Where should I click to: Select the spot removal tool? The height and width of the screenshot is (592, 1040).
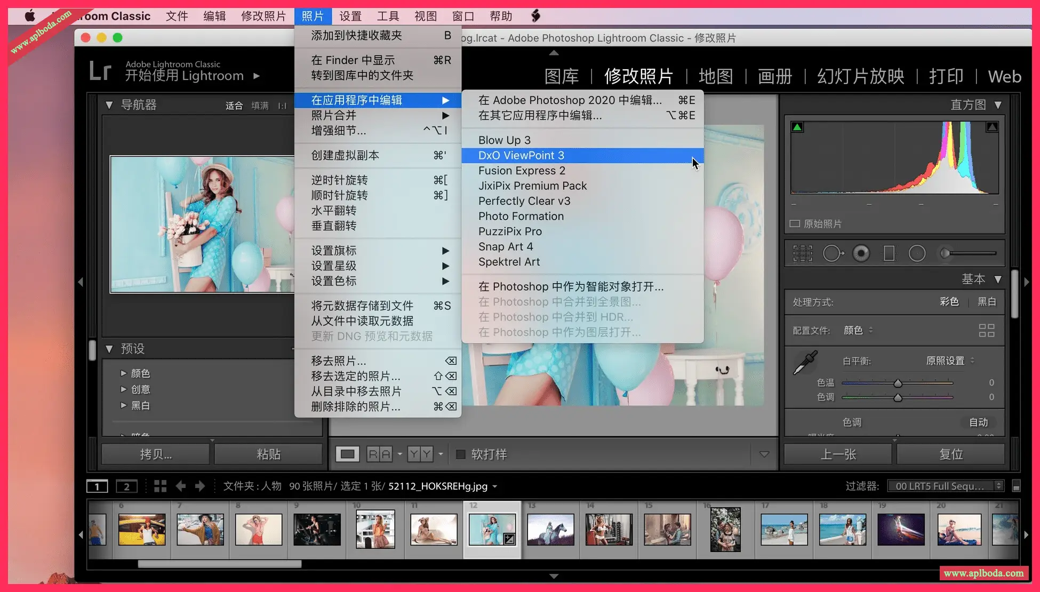(x=833, y=253)
